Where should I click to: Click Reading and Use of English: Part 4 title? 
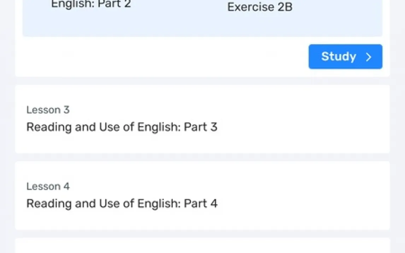click(x=122, y=204)
